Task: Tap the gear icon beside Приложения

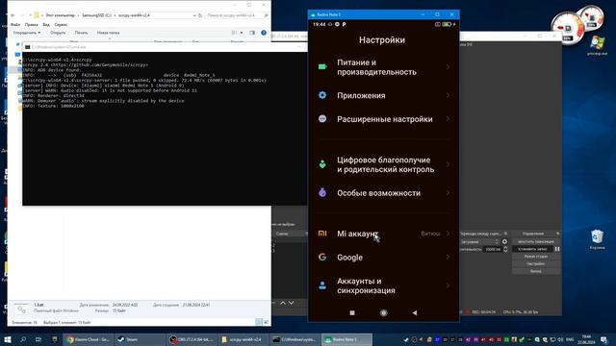Action: pyautogui.click(x=322, y=95)
